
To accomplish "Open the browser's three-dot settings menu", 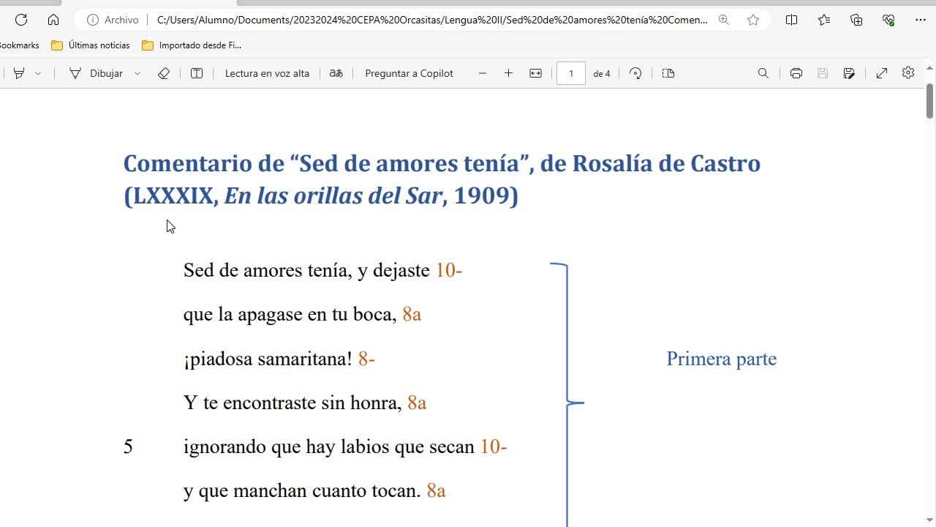I will pyautogui.click(x=920, y=20).
